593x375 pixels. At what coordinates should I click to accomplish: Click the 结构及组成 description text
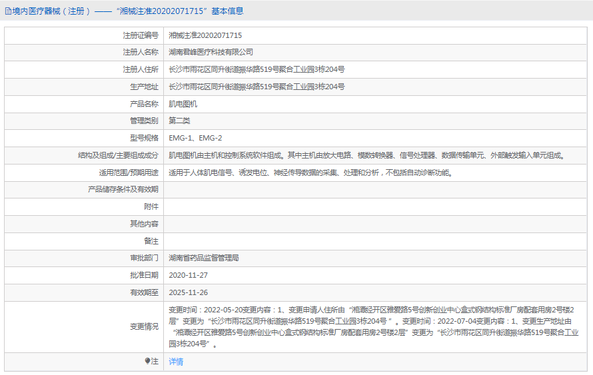point(367,155)
